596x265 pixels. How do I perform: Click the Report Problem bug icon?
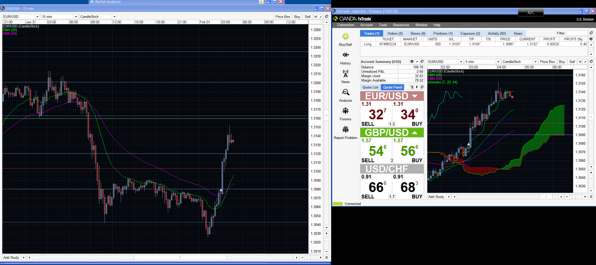coord(345,129)
